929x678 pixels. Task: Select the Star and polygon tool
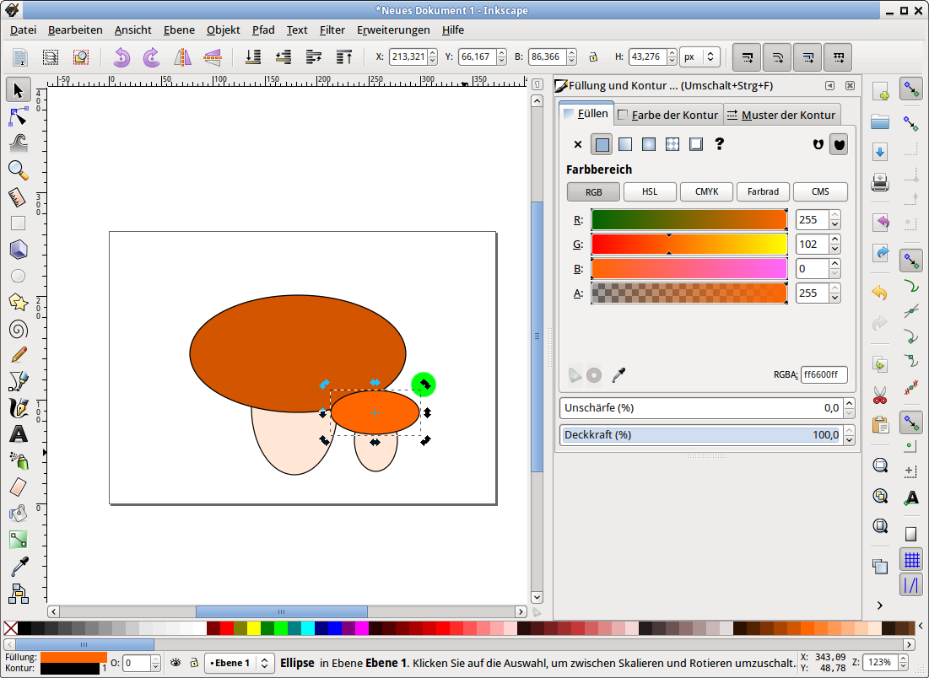click(x=18, y=302)
